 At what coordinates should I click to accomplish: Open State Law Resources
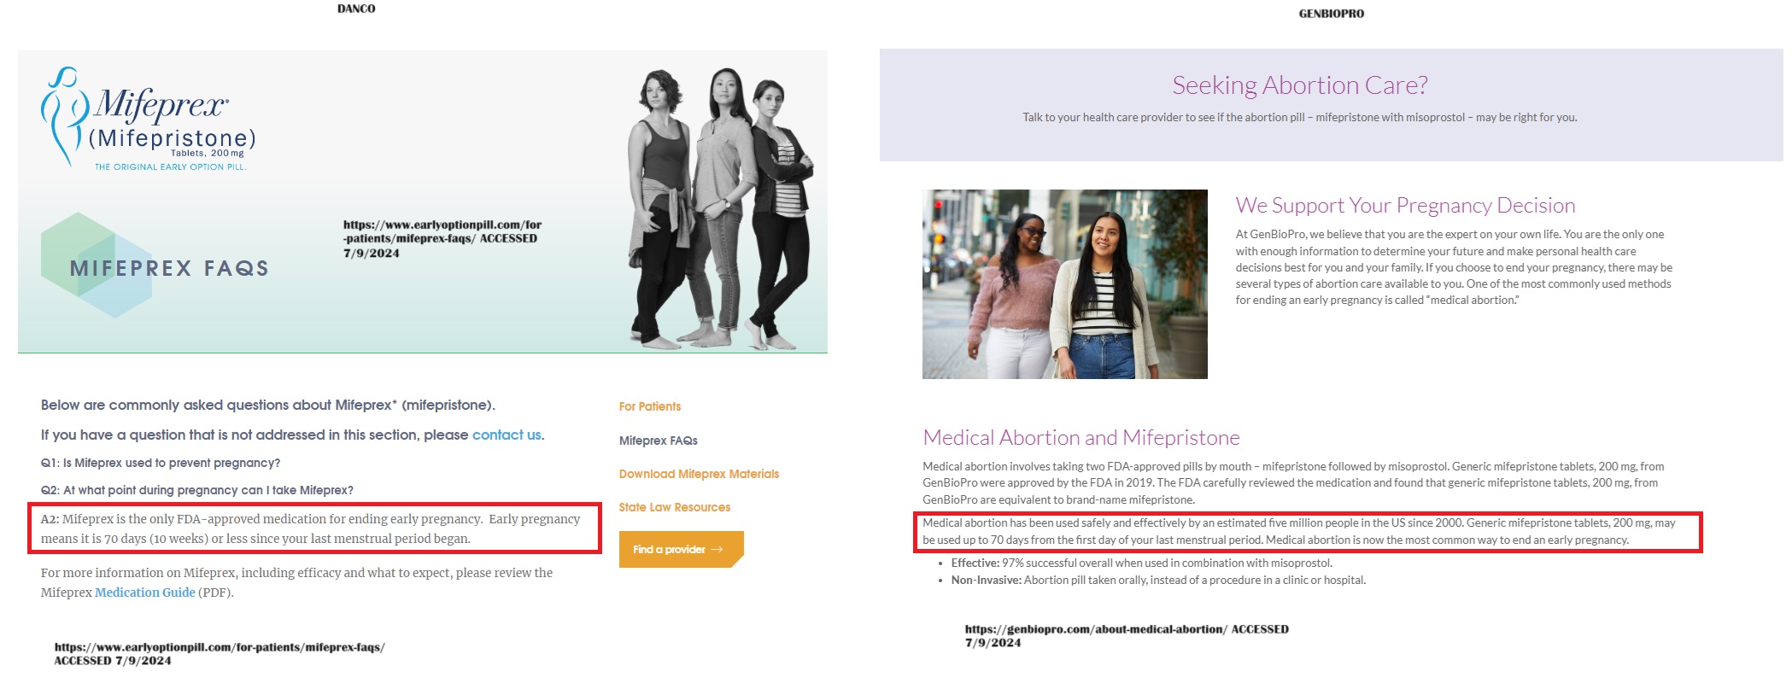675,507
